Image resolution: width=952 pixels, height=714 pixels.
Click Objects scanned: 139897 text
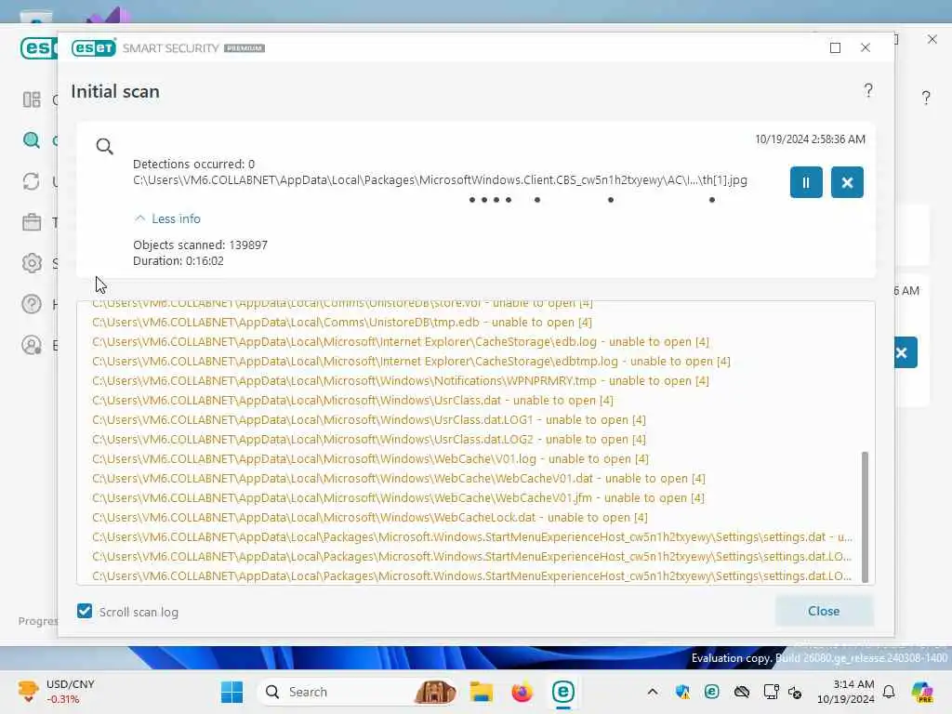pyautogui.click(x=201, y=245)
